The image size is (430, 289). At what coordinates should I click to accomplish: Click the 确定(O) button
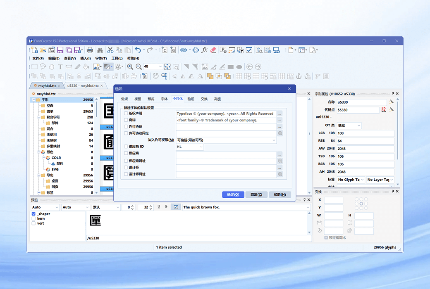233,194
